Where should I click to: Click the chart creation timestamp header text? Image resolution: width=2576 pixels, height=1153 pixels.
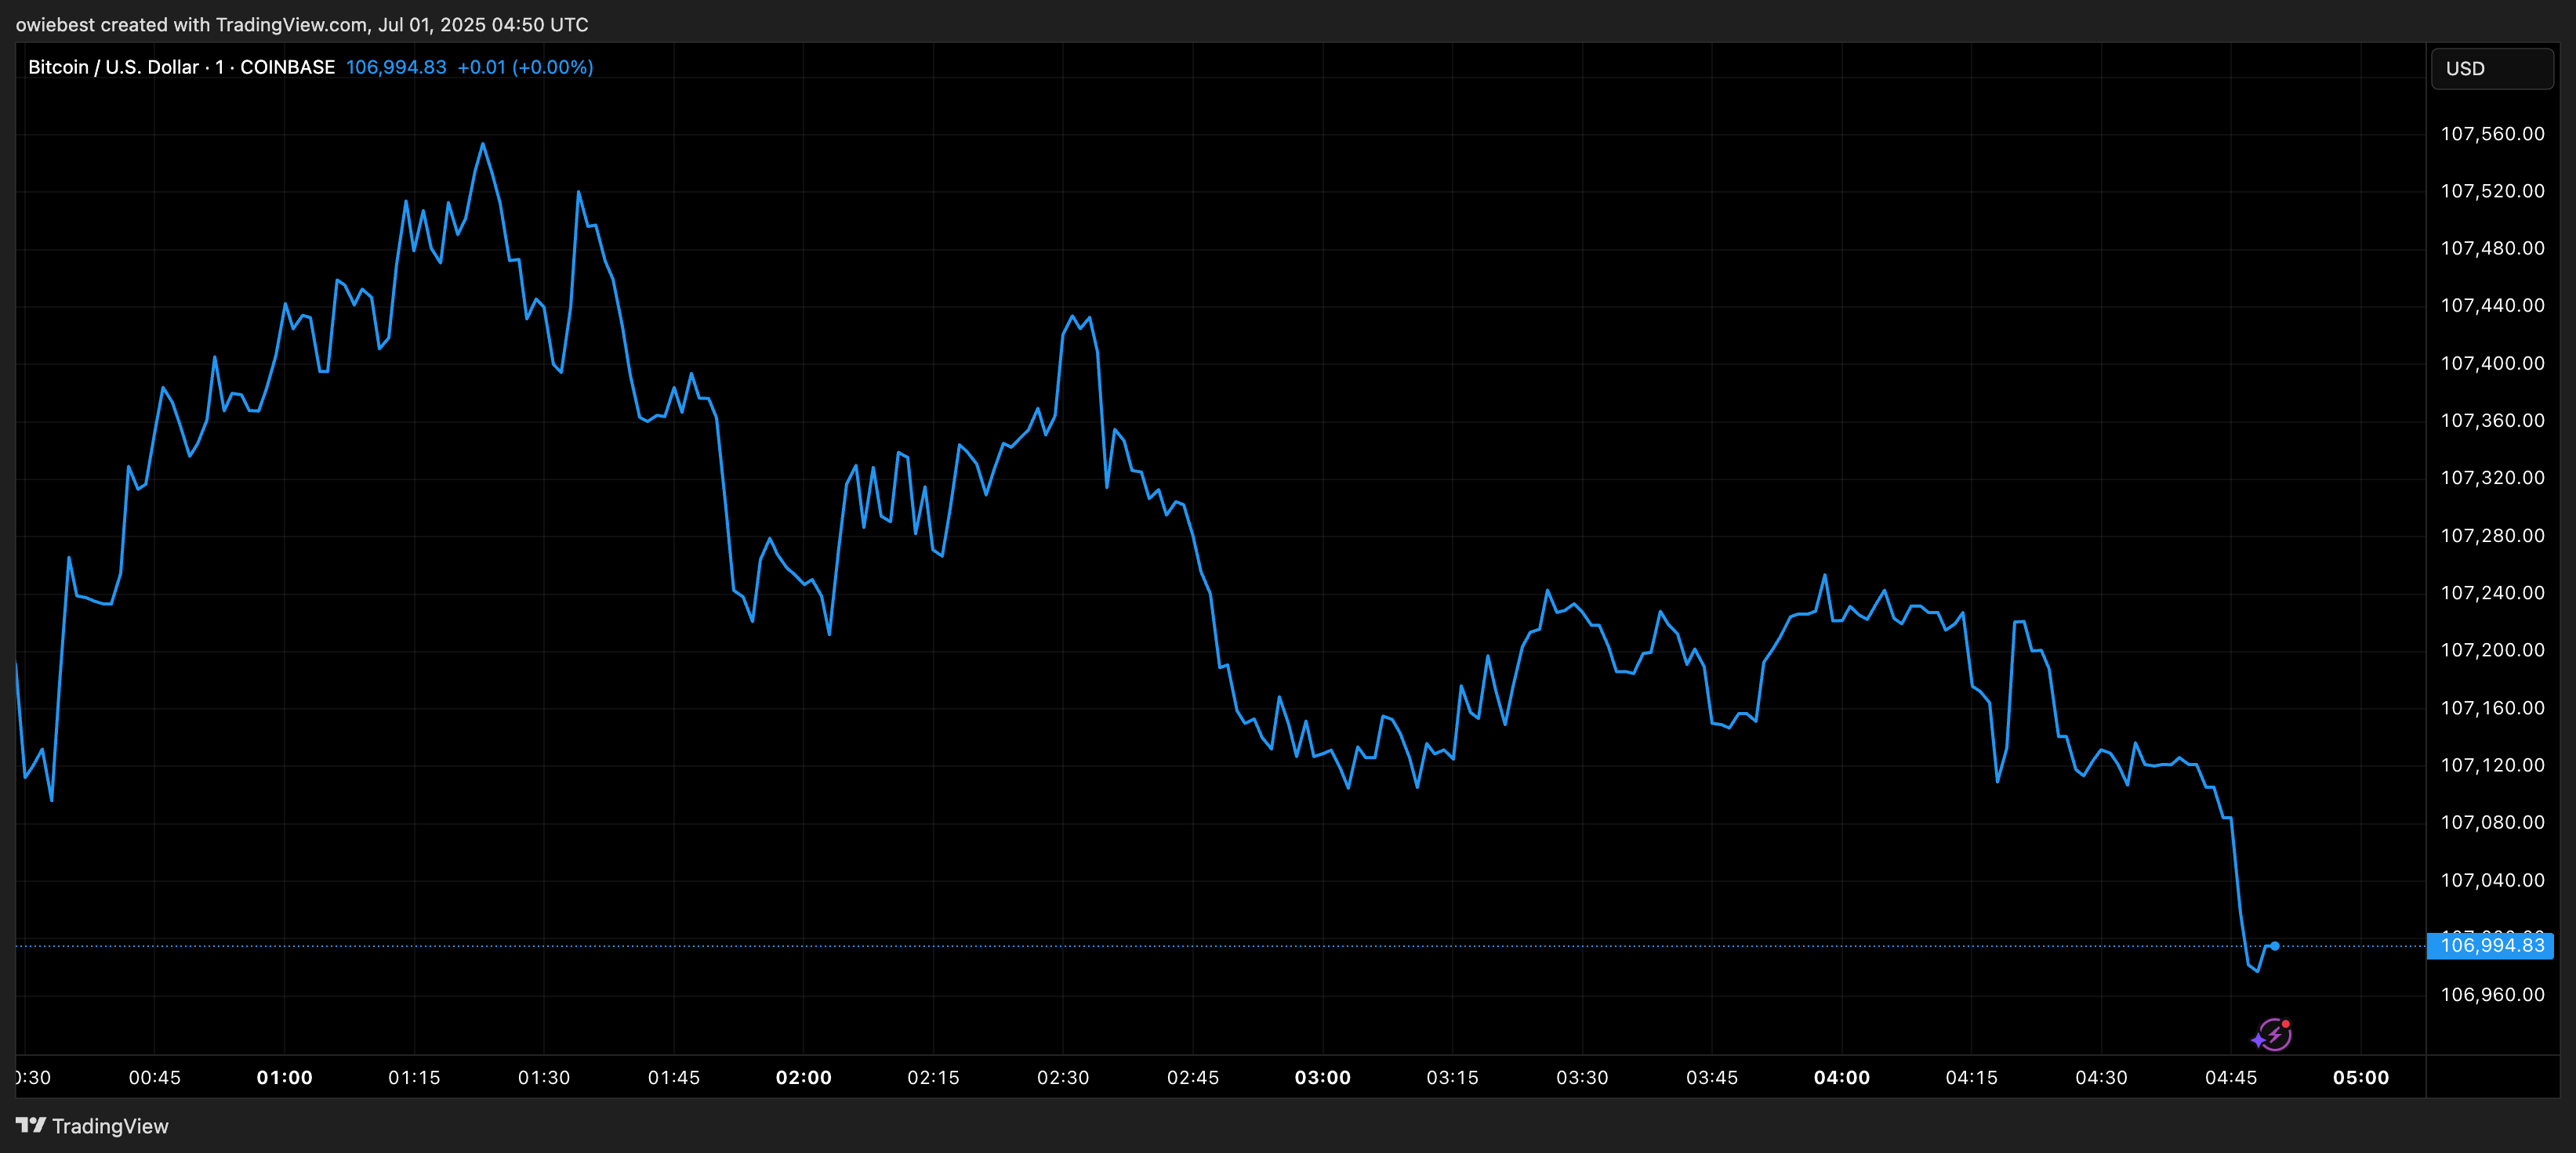pos(302,24)
